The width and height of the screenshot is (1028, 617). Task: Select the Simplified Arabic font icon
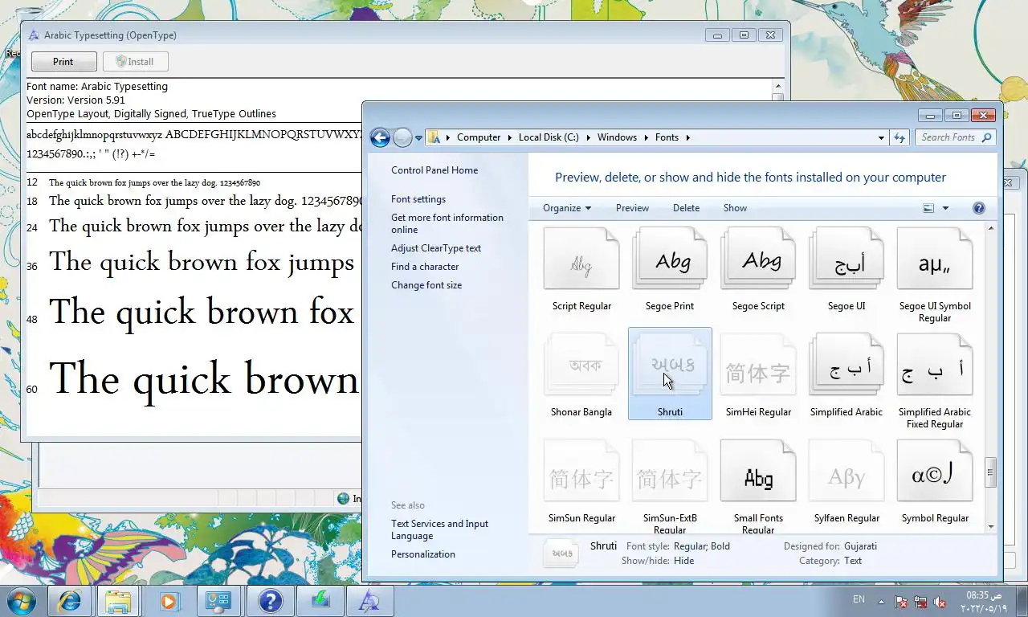coord(846,366)
